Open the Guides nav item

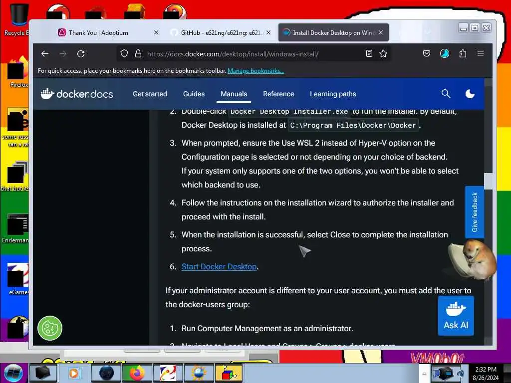[194, 94]
